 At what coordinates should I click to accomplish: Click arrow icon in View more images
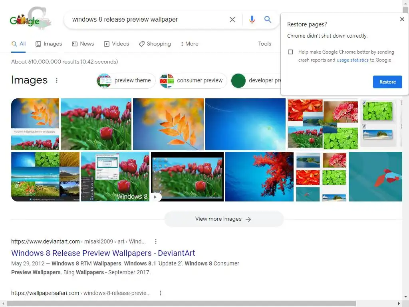pyautogui.click(x=248, y=219)
